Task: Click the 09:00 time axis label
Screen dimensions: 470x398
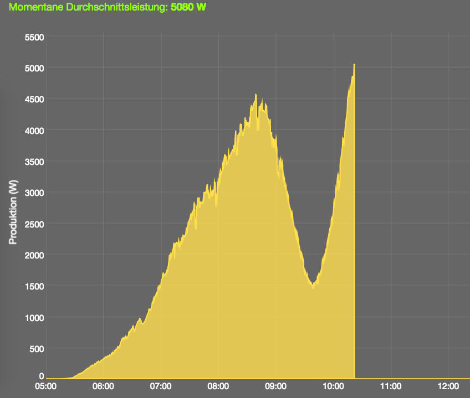Action: [x=276, y=386]
